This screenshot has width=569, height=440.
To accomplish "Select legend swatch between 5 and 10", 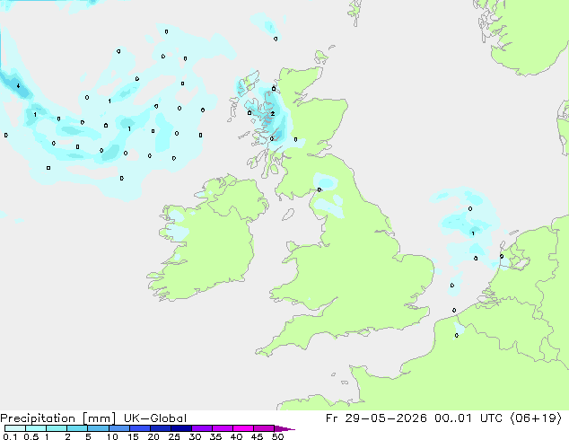I will coord(98,428).
